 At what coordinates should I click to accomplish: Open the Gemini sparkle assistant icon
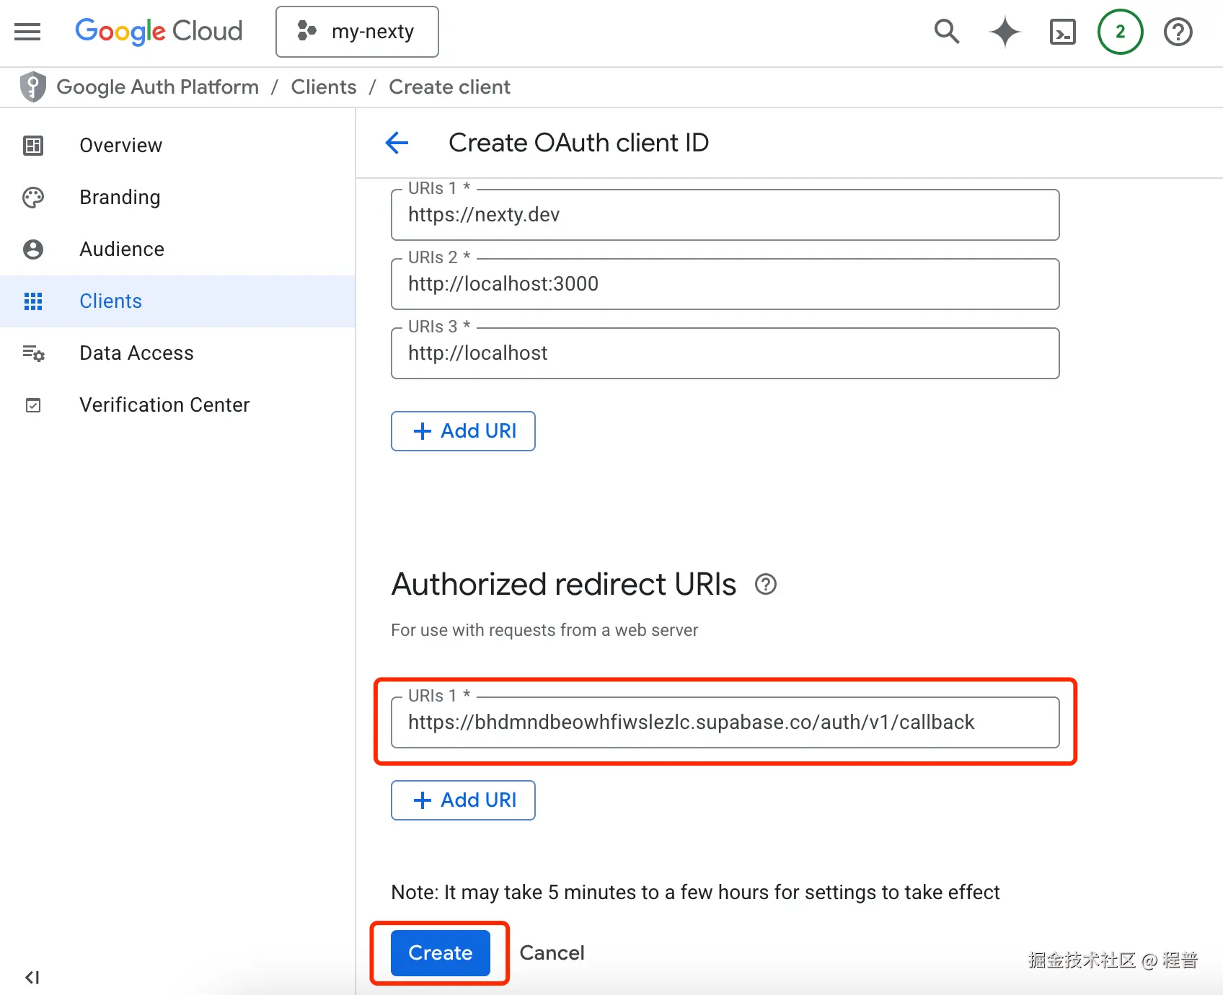click(1005, 32)
